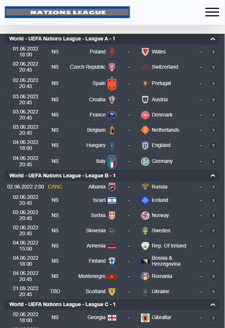The image size is (225, 328).
Task: Collapse the League B - 1 section
Action: coord(213,175)
